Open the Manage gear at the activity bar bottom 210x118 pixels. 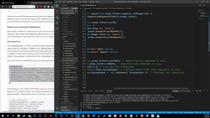tap(57, 108)
